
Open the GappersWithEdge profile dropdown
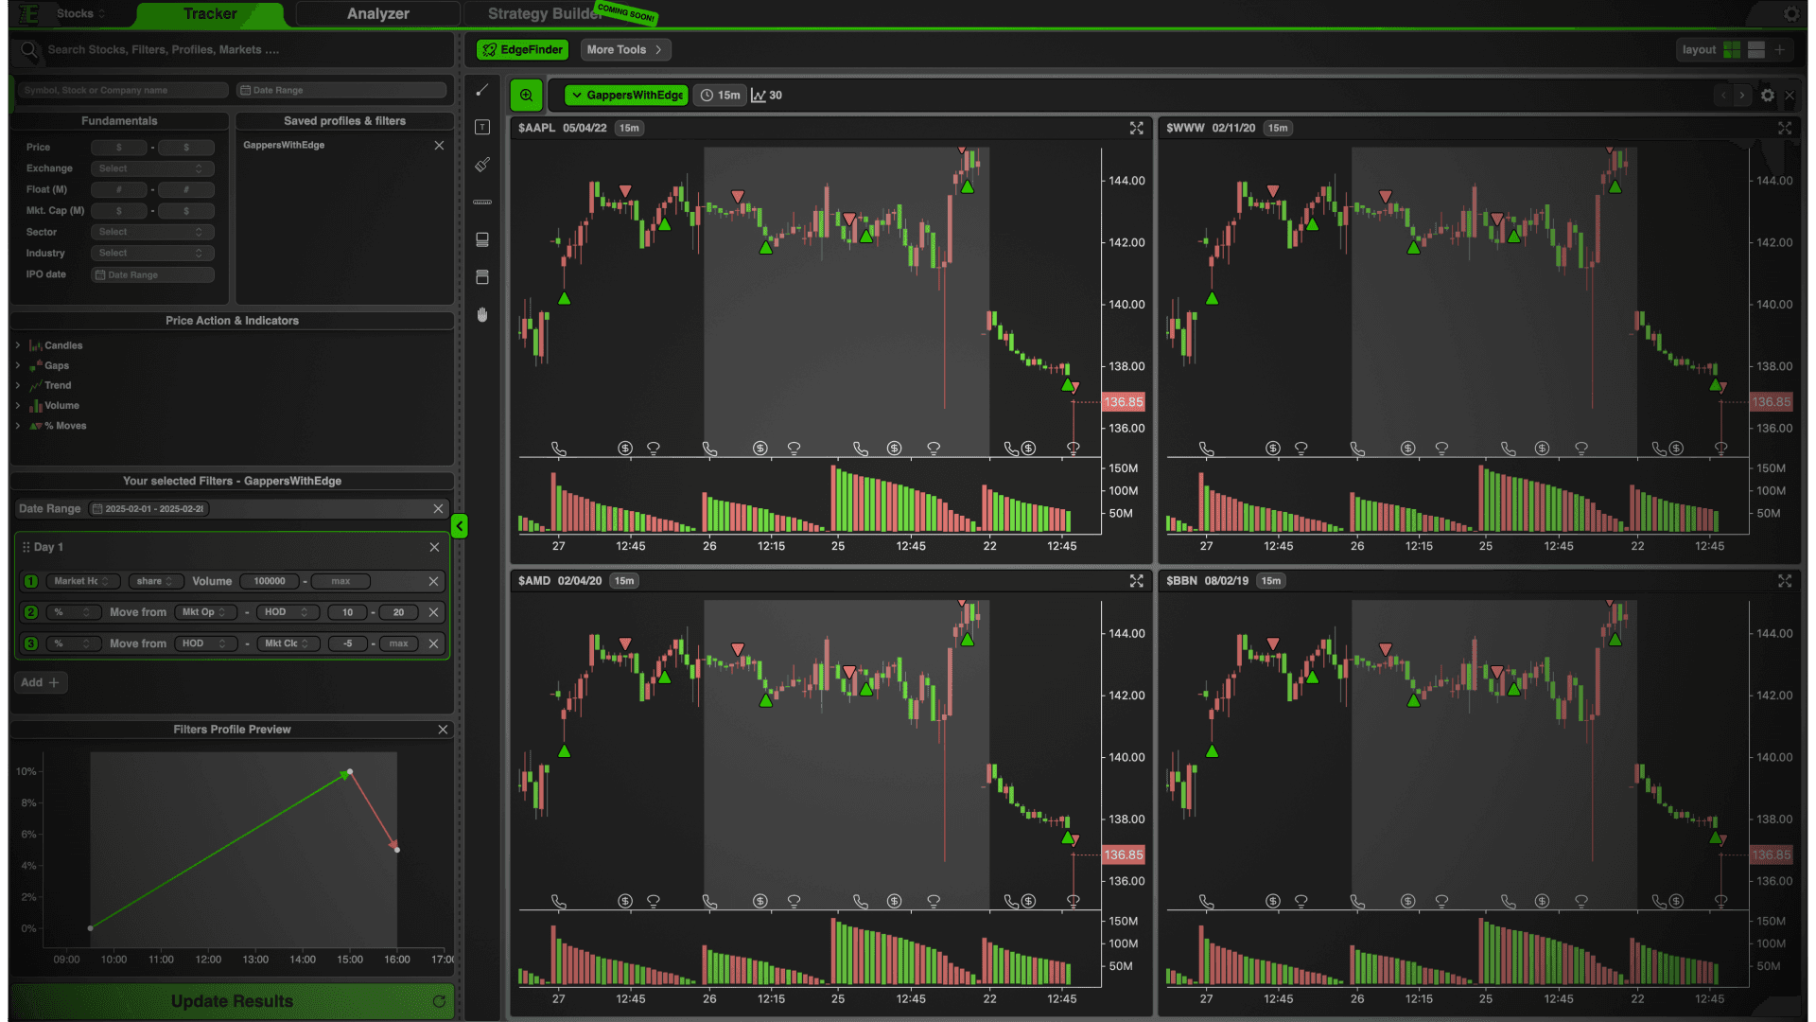pyautogui.click(x=626, y=96)
